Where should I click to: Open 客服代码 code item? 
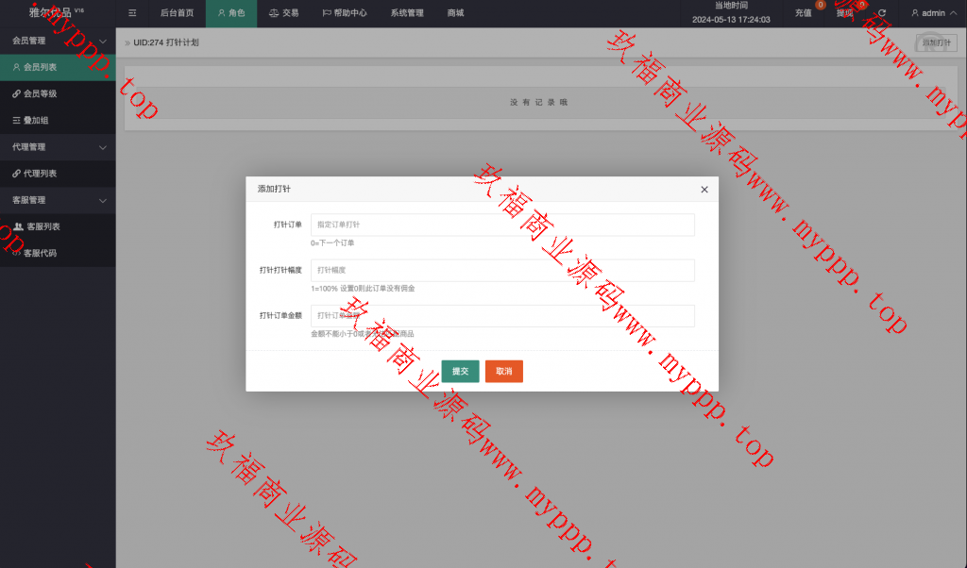tap(40, 253)
